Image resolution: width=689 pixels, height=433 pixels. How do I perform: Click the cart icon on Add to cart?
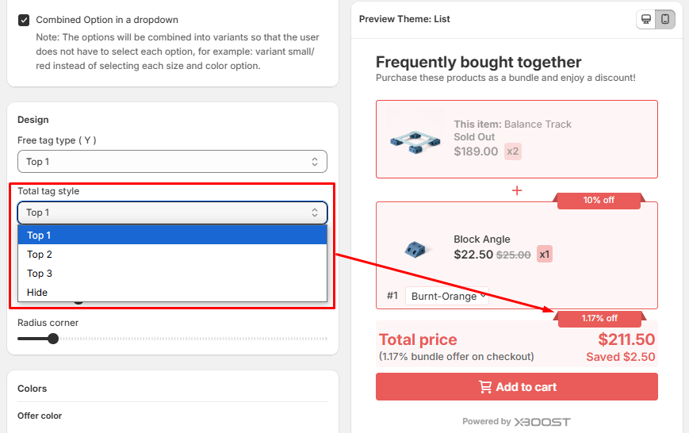(484, 387)
